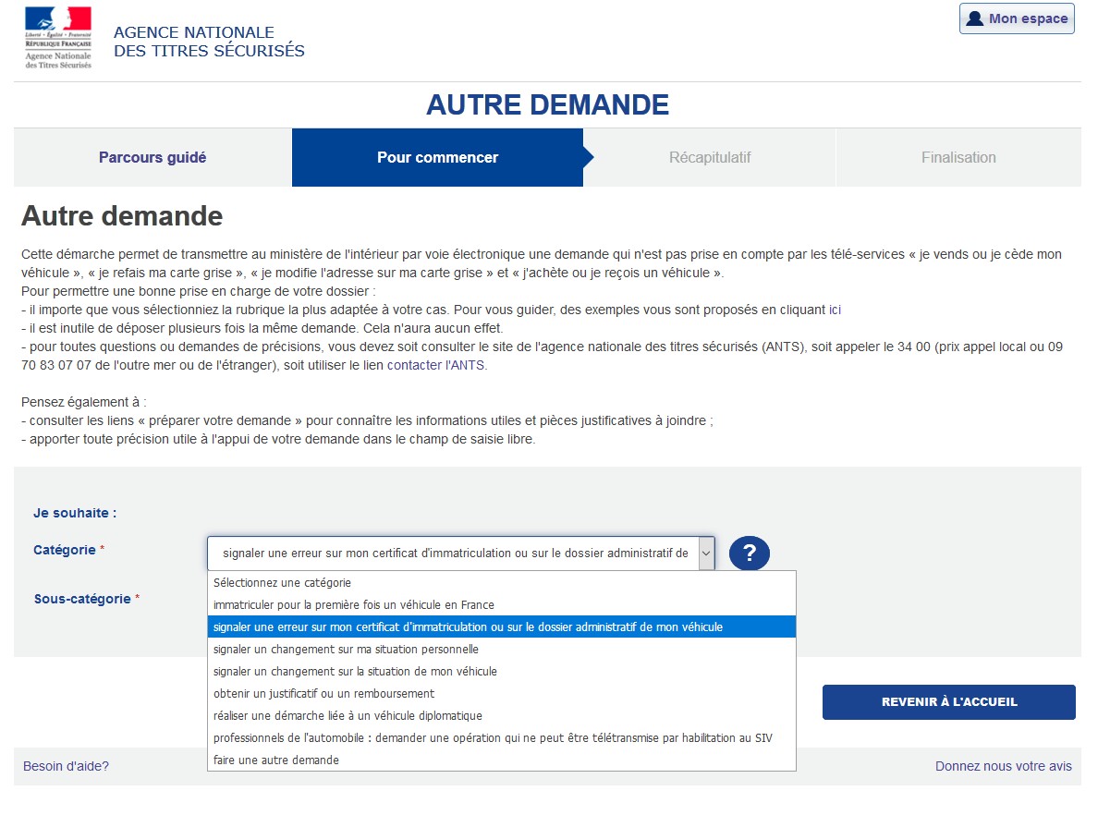Click the 'Catégorie' field label

pyautogui.click(x=65, y=550)
